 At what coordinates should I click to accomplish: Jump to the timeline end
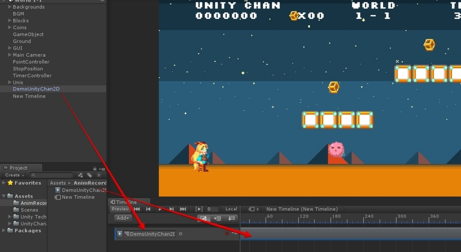[x=183, y=209]
